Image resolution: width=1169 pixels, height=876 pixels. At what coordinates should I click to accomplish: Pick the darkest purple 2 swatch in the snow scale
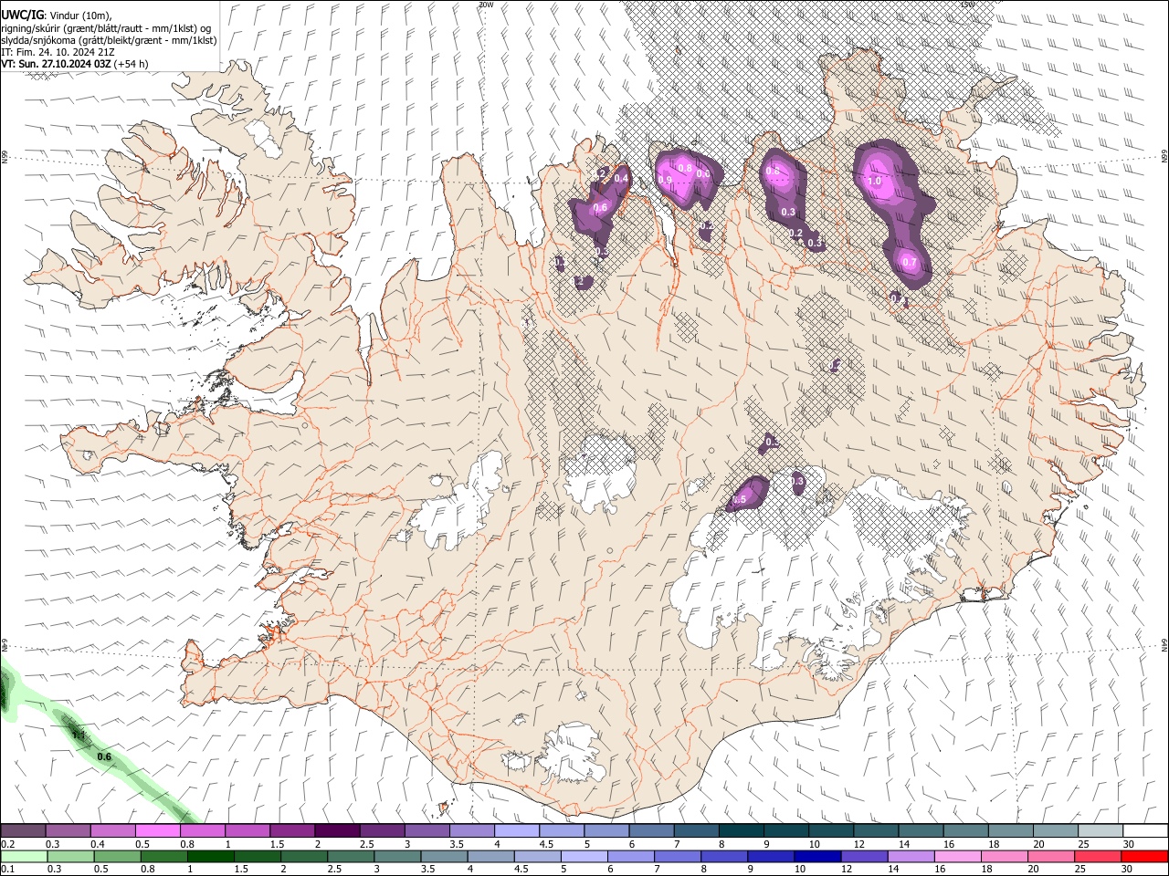coord(337,830)
